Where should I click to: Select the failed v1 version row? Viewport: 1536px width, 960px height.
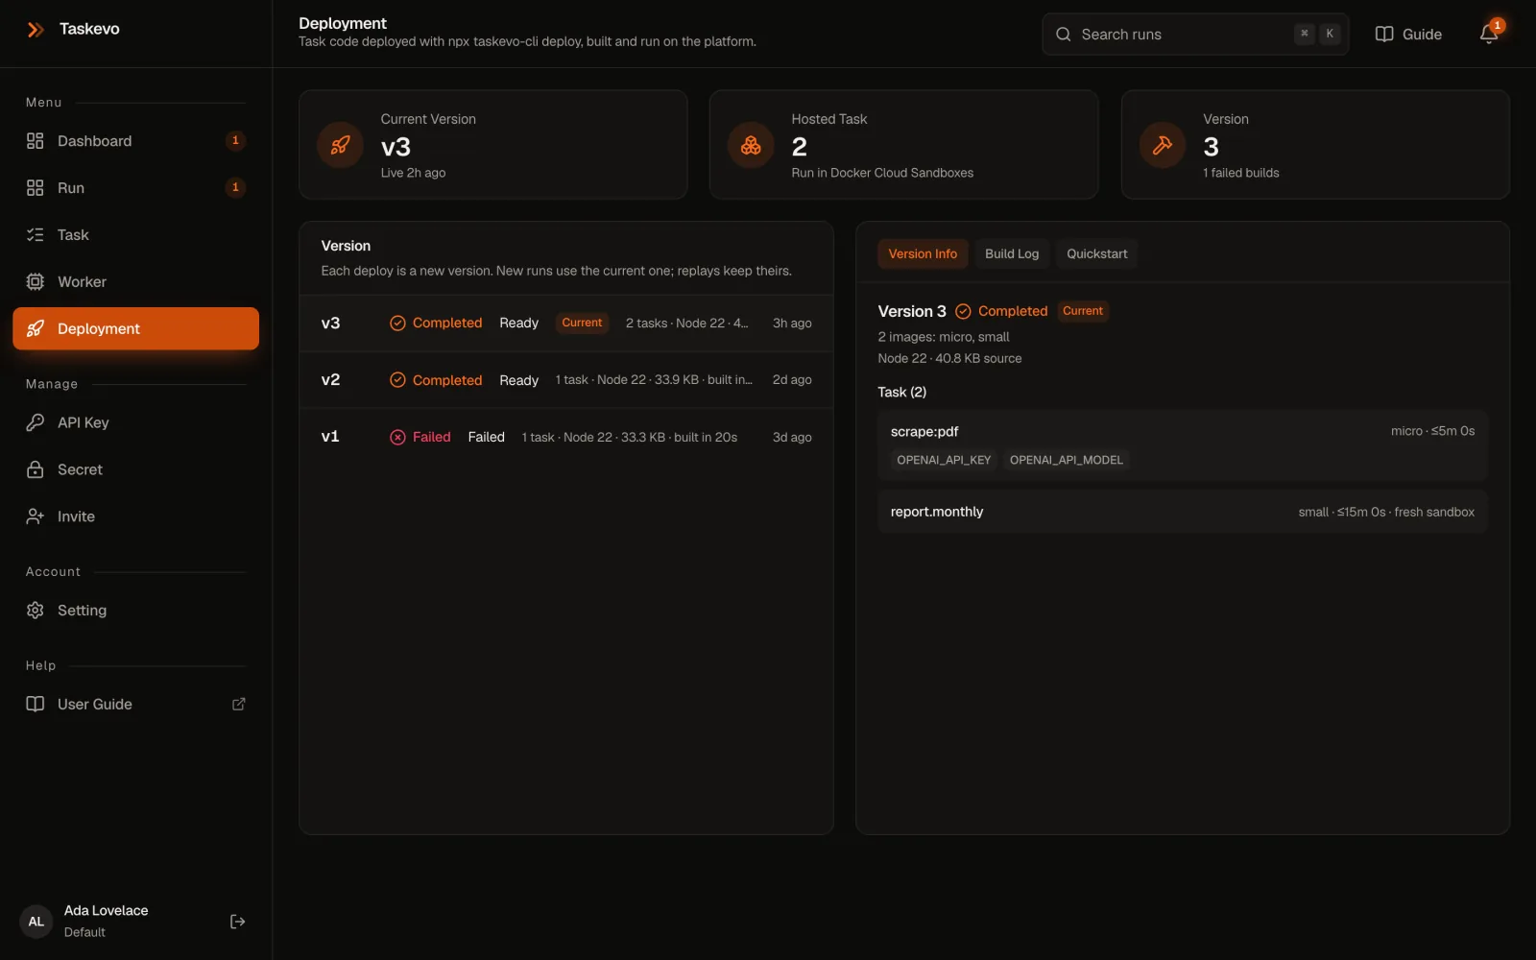pos(566,437)
